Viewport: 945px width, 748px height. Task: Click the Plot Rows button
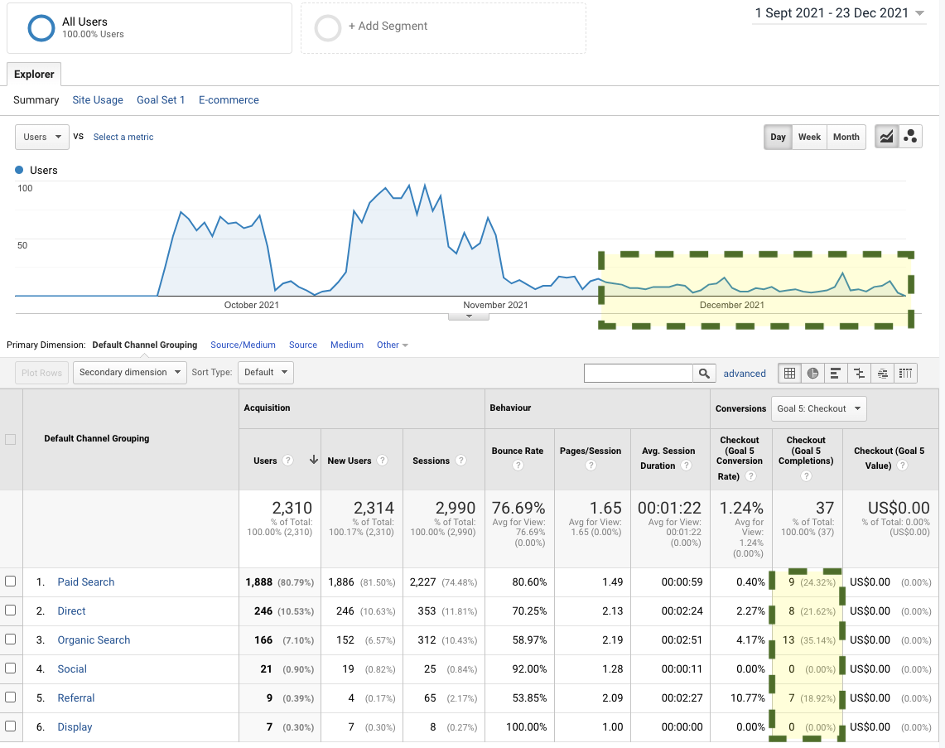tap(41, 373)
